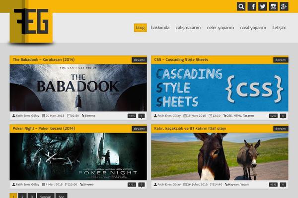The width and height of the screenshot is (298, 198).
Task: Click comment bubble icon on Poker Night post
Action: (x=142, y=185)
